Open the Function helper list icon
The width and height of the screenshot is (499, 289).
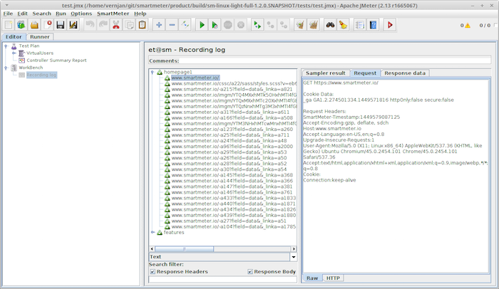coord(360,25)
